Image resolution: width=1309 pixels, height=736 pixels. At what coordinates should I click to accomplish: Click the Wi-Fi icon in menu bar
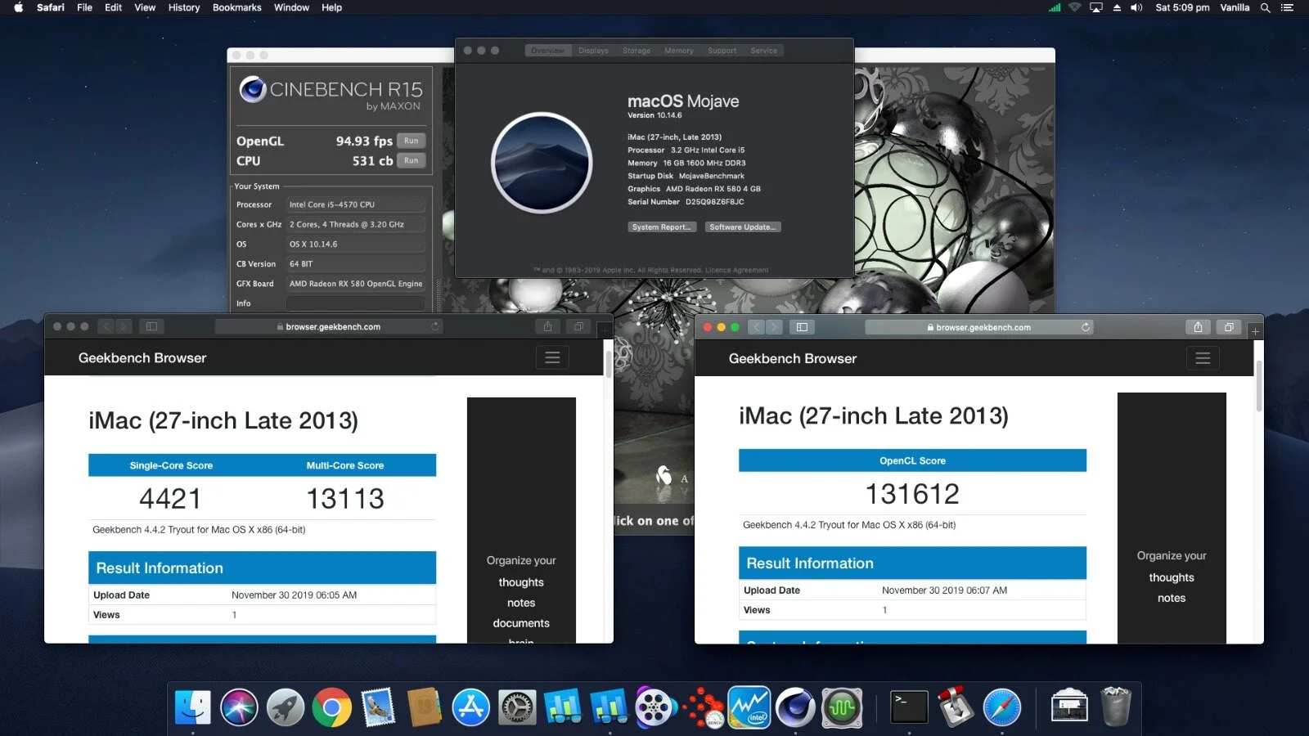[1075, 7]
